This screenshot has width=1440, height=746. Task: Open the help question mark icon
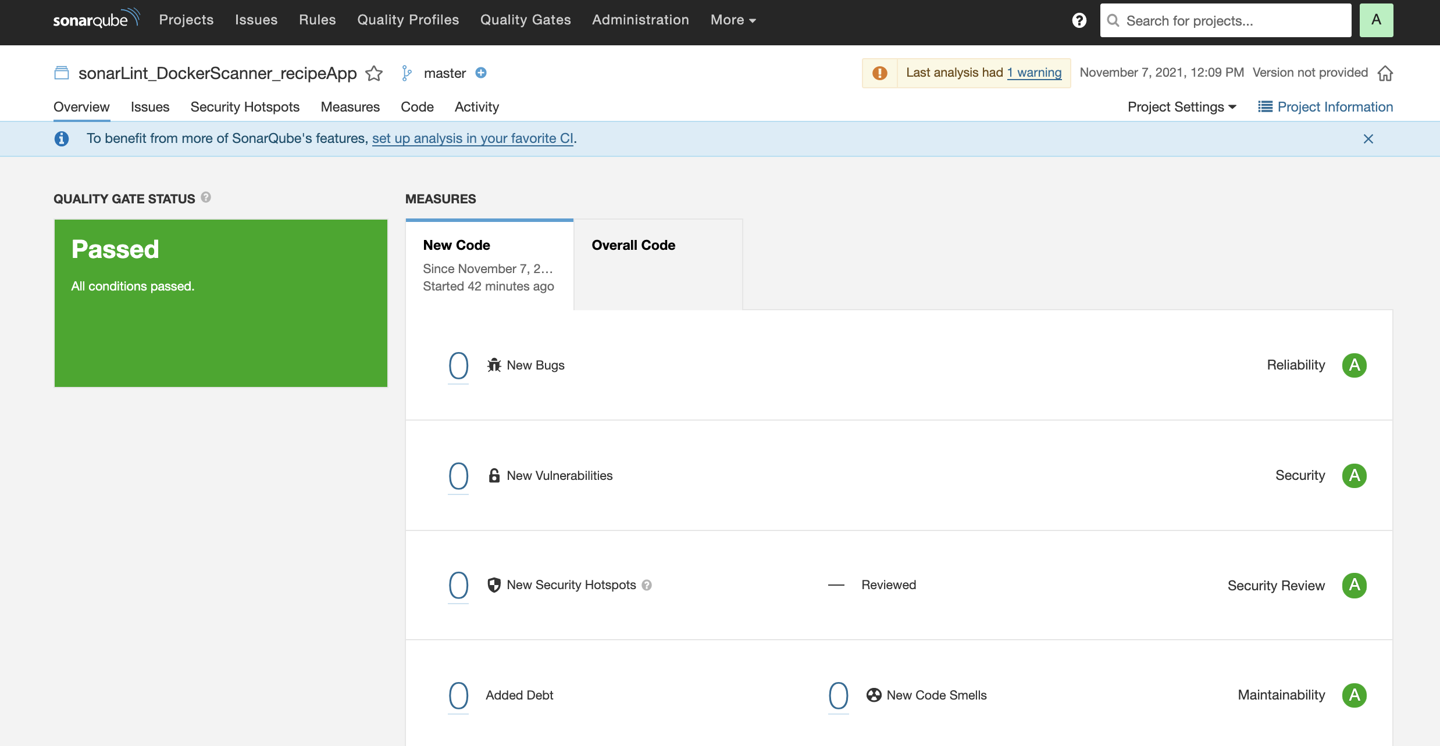click(x=1079, y=20)
